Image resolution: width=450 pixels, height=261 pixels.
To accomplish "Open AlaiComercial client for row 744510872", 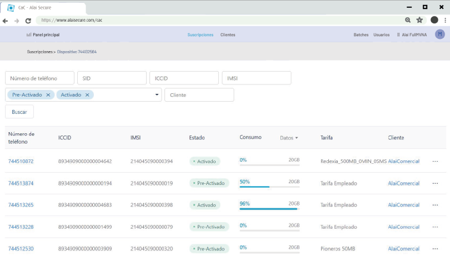I will coord(403,161).
